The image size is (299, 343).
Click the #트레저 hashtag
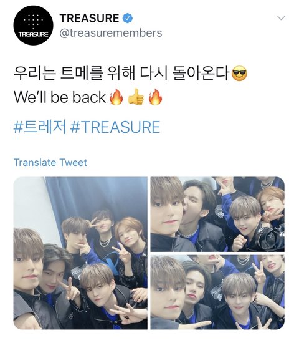coord(40,127)
